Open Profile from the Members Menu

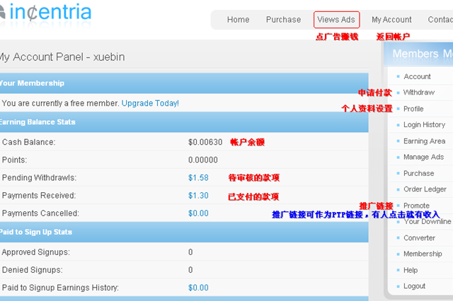tap(413, 109)
